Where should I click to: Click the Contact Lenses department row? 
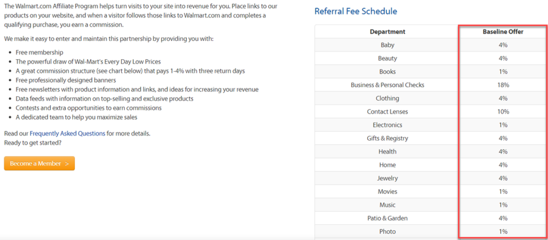pyautogui.click(x=387, y=112)
